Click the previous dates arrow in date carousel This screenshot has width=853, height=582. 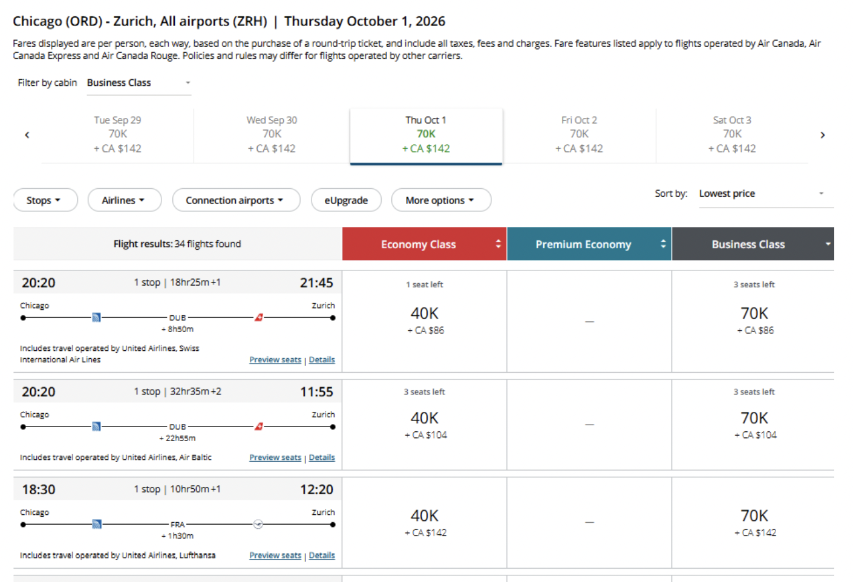(x=27, y=135)
